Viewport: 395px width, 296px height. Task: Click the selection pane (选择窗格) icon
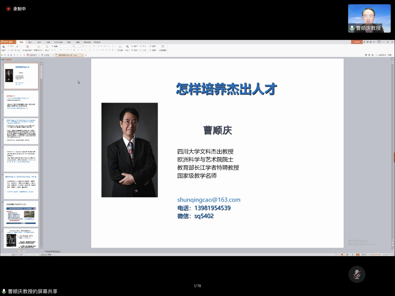[x=162, y=47]
